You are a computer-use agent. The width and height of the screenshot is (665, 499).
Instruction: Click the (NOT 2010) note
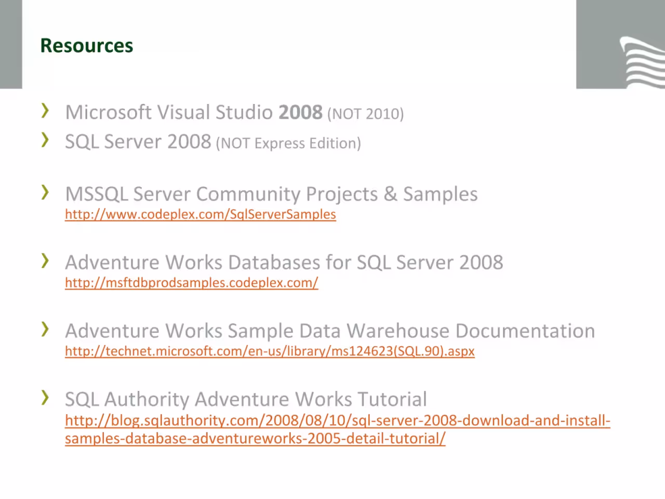click(365, 114)
